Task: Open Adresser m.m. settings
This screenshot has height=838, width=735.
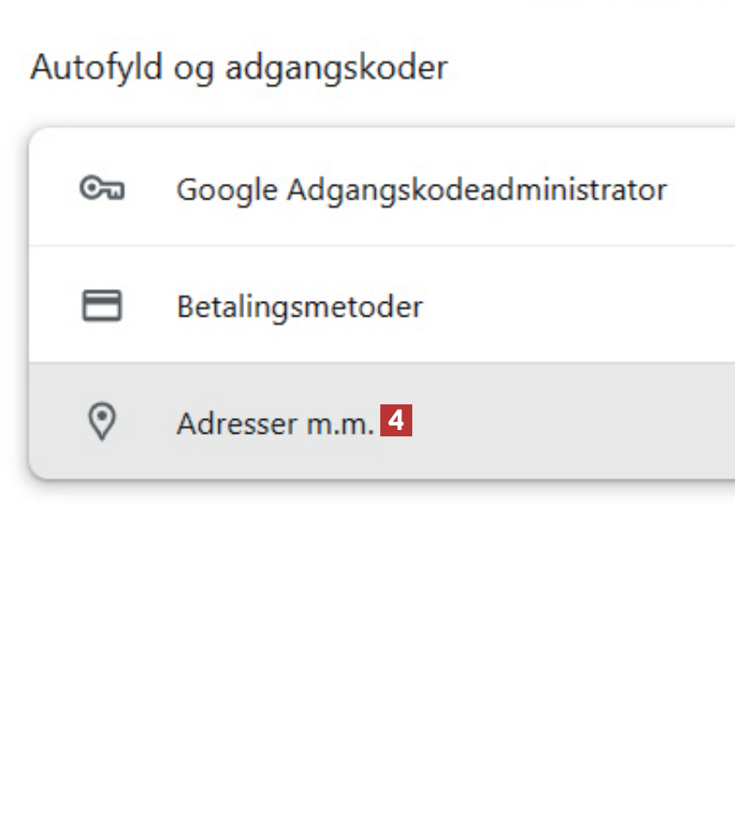Action: pyautogui.click(x=274, y=423)
